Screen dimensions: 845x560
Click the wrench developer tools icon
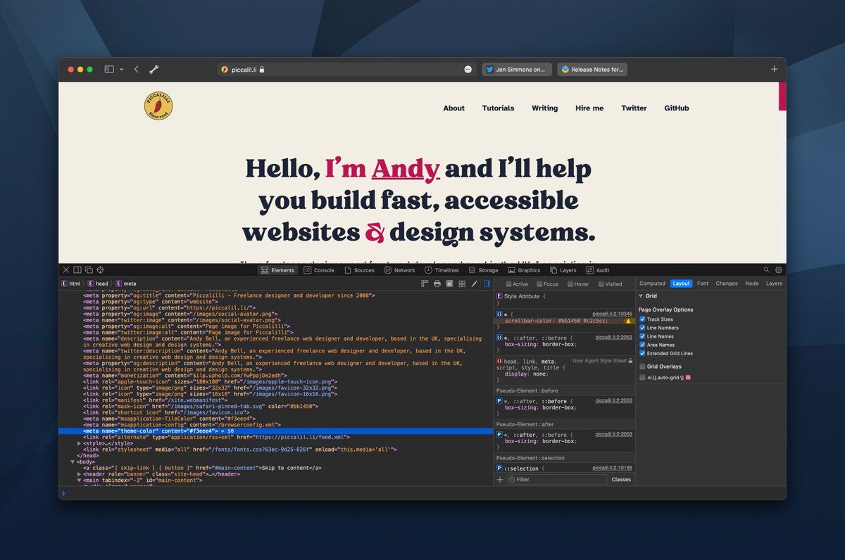pyautogui.click(x=154, y=70)
